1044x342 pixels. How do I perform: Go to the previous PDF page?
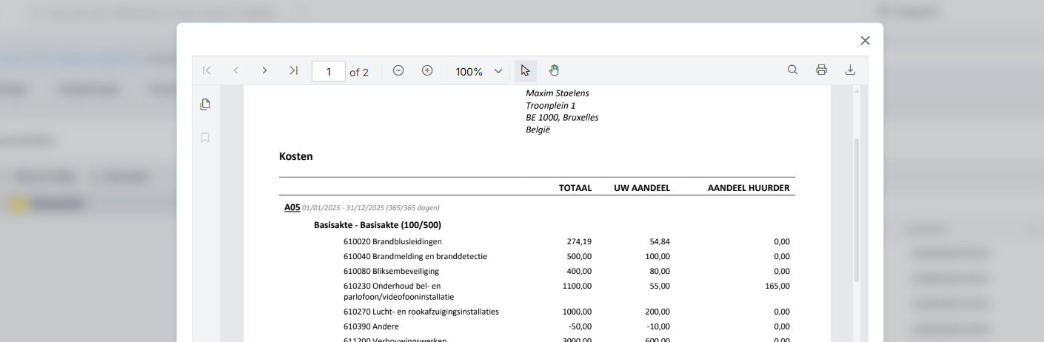tap(235, 70)
